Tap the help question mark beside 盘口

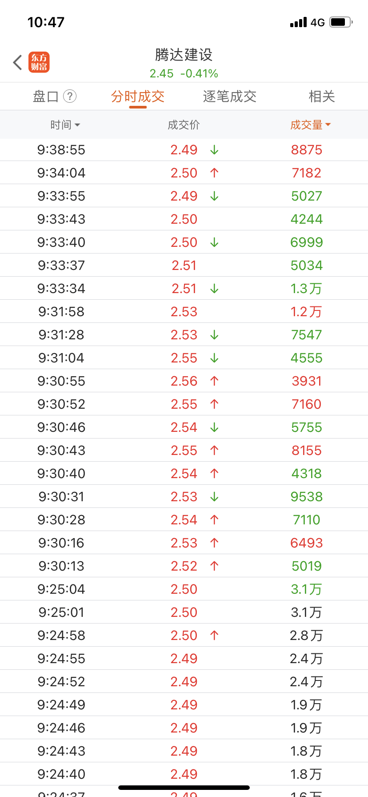(x=70, y=96)
